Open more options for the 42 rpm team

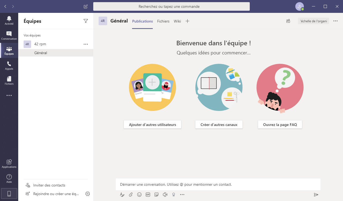point(86,44)
